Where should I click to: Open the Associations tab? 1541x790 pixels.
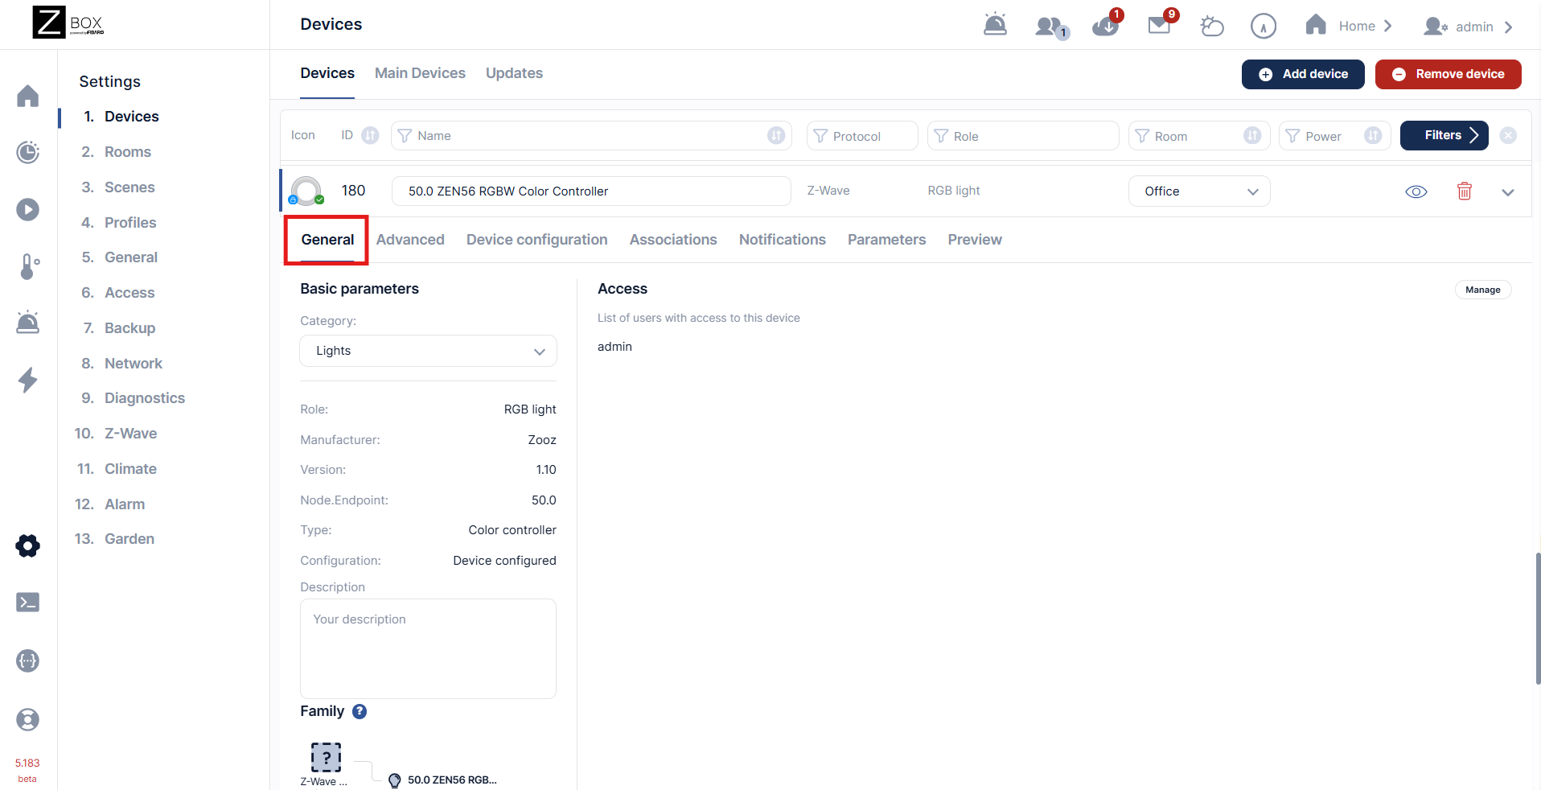click(673, 240)
